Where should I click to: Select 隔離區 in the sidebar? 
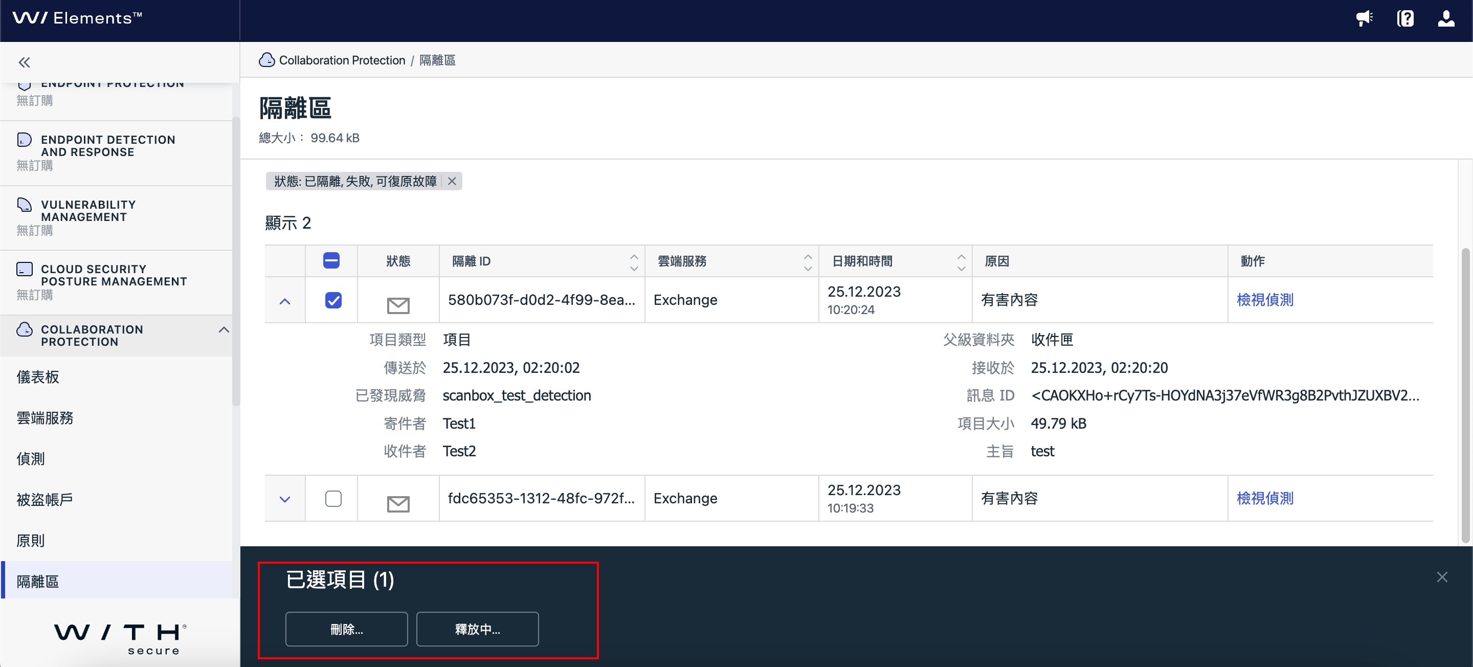[117, 581]
